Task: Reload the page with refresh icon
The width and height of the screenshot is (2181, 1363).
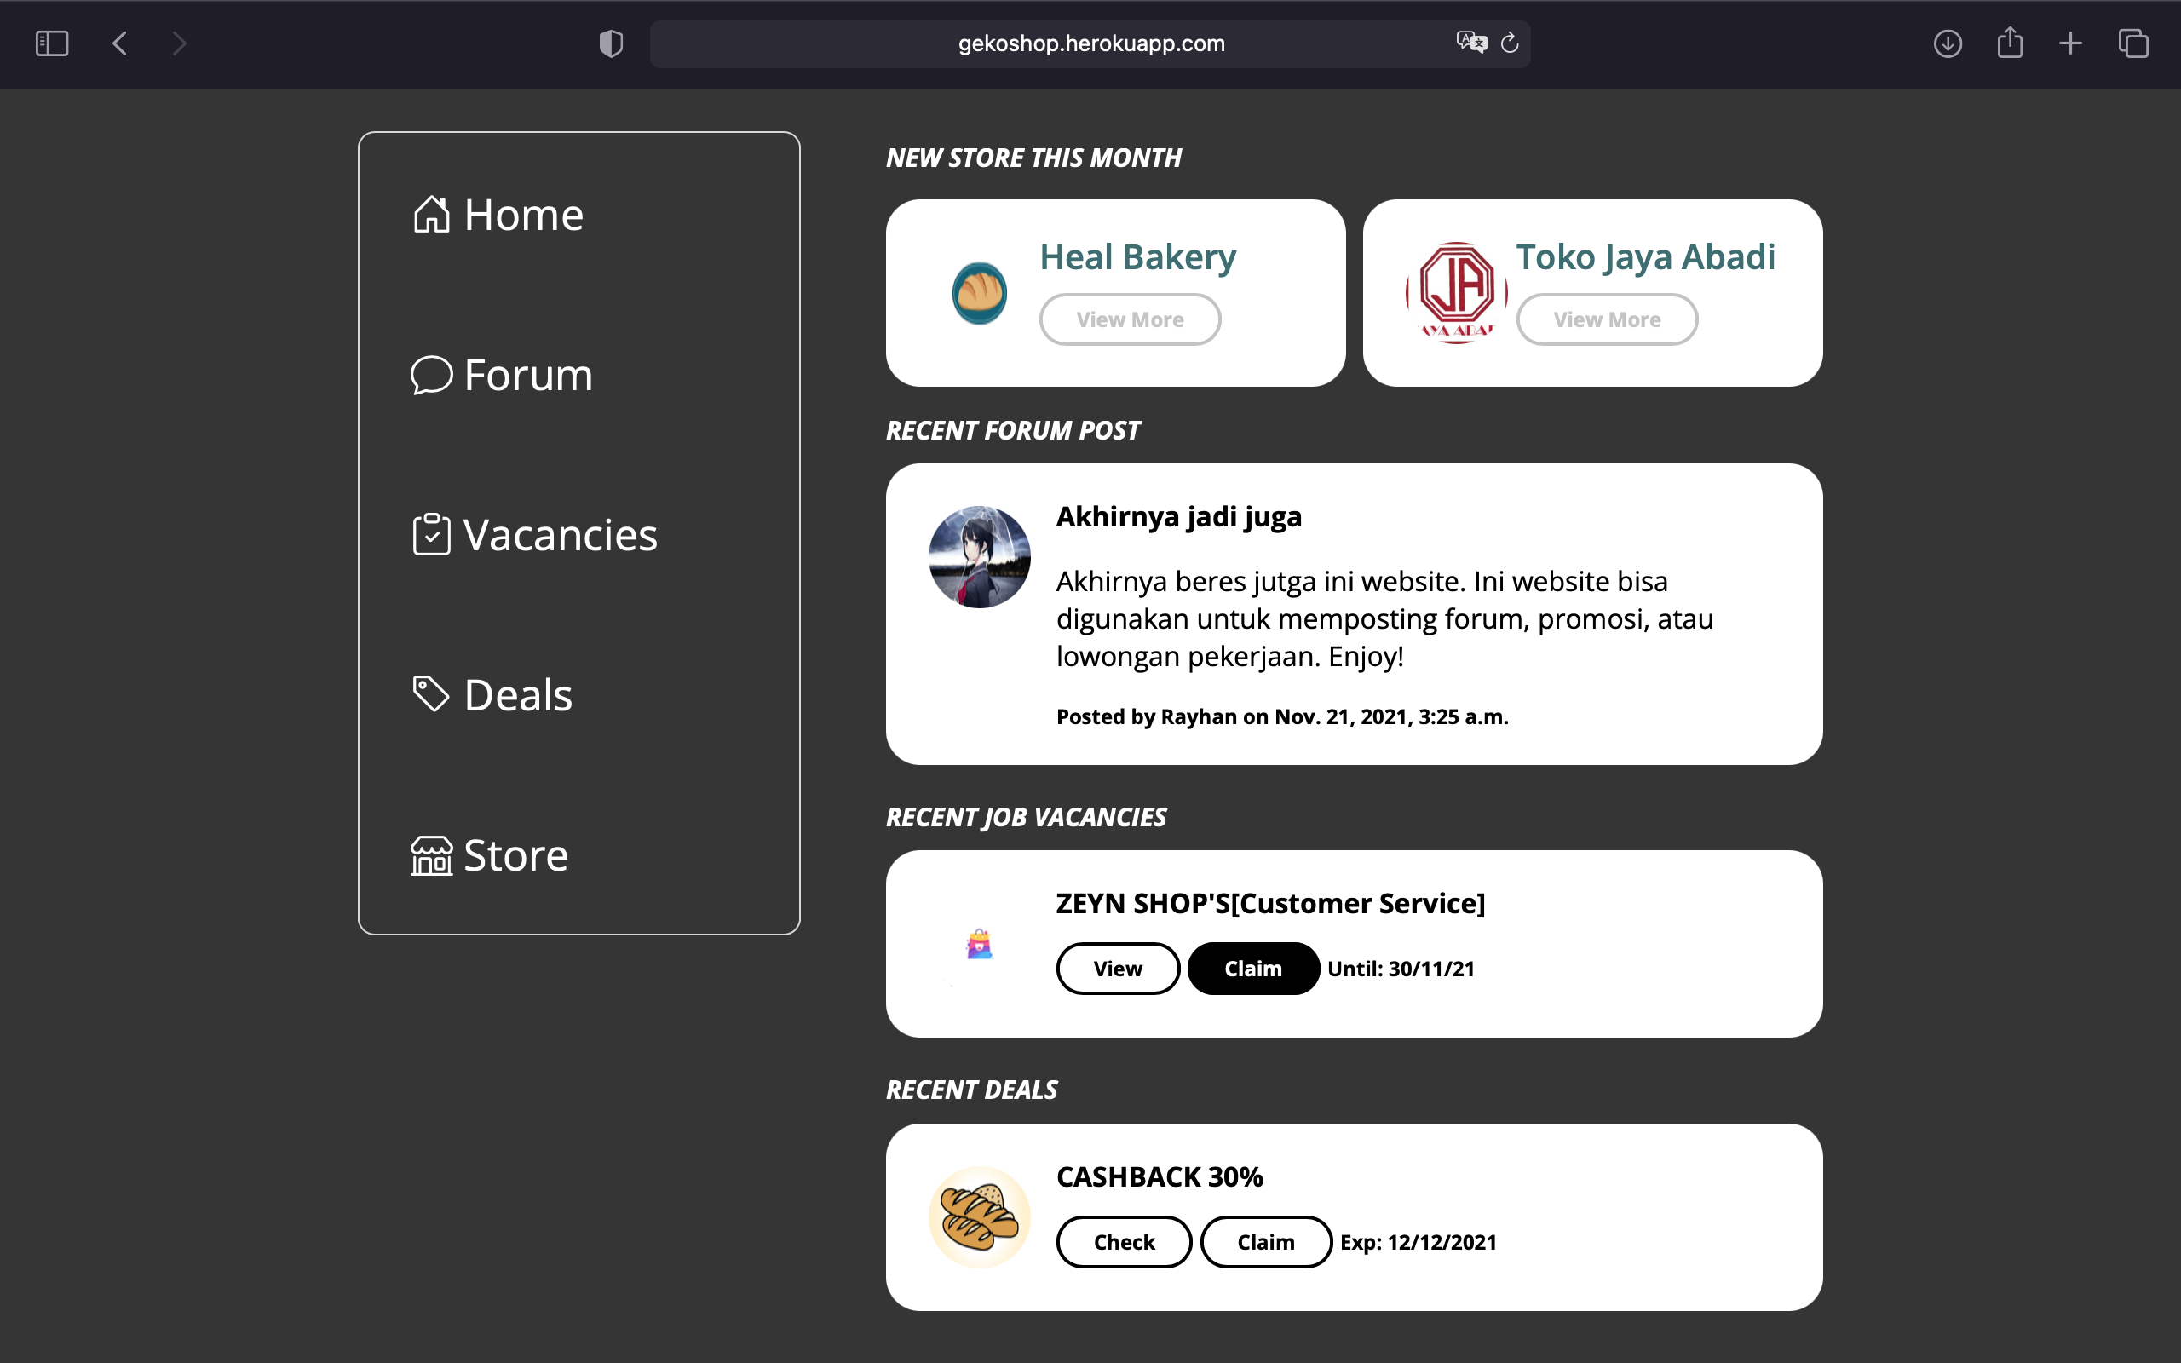Action: [x=1511, y=43]
